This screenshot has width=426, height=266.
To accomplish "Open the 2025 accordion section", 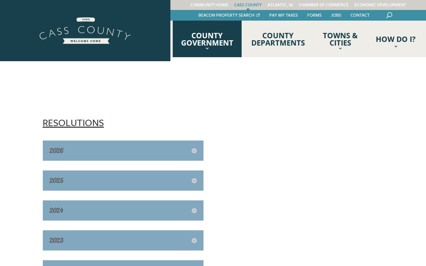I will tap(123, 181).
